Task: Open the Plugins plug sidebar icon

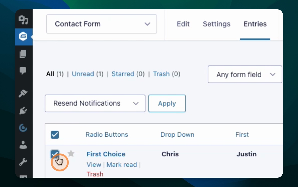Action: [23, 111]
